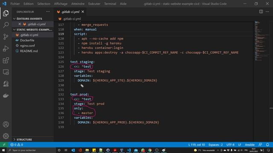This screenshot has height=153, width=273.
Task: Click the L 119, col 10 cursor position
Action: 197,144
